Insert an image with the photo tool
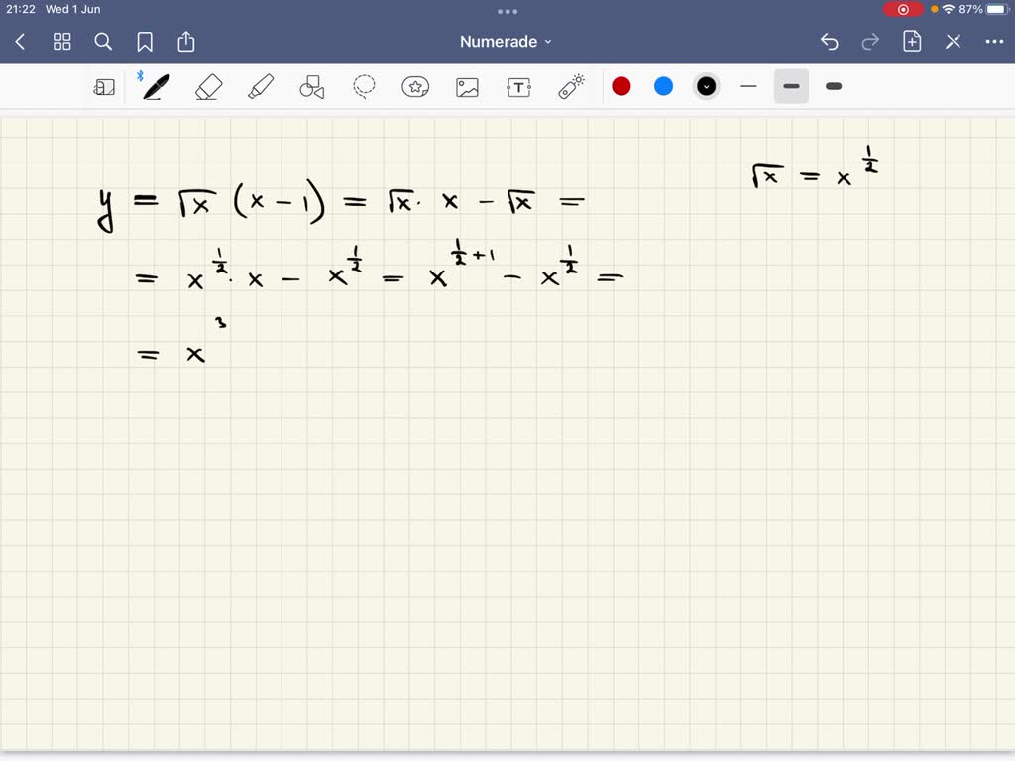The image size is (1015, 761). pyautogui.click(x=467, y=86)
